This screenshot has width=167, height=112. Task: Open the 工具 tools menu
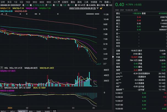(x=86, y=2)
